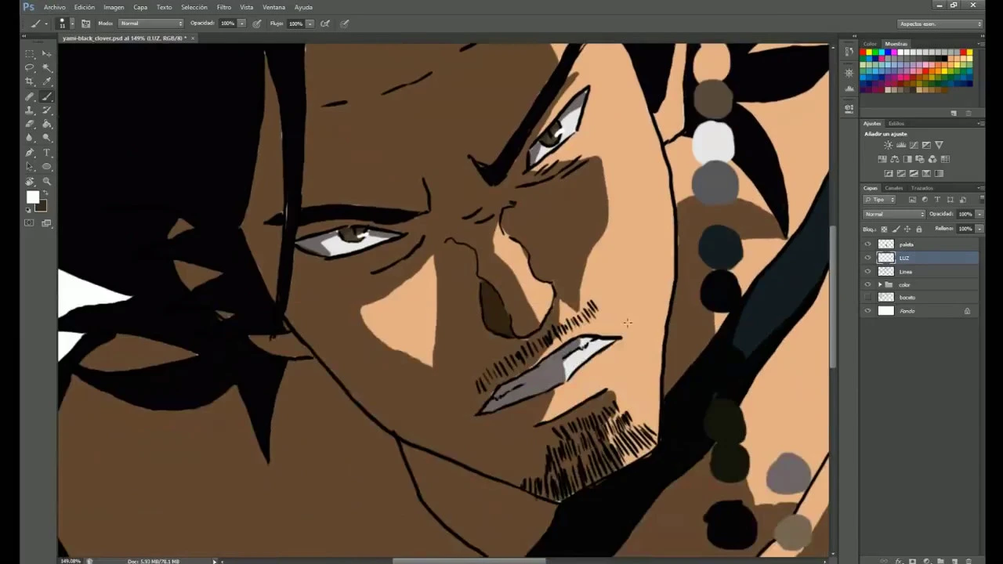Hide the color group
The width and height of the screenshot is (1003, 564).
point(867,284)
